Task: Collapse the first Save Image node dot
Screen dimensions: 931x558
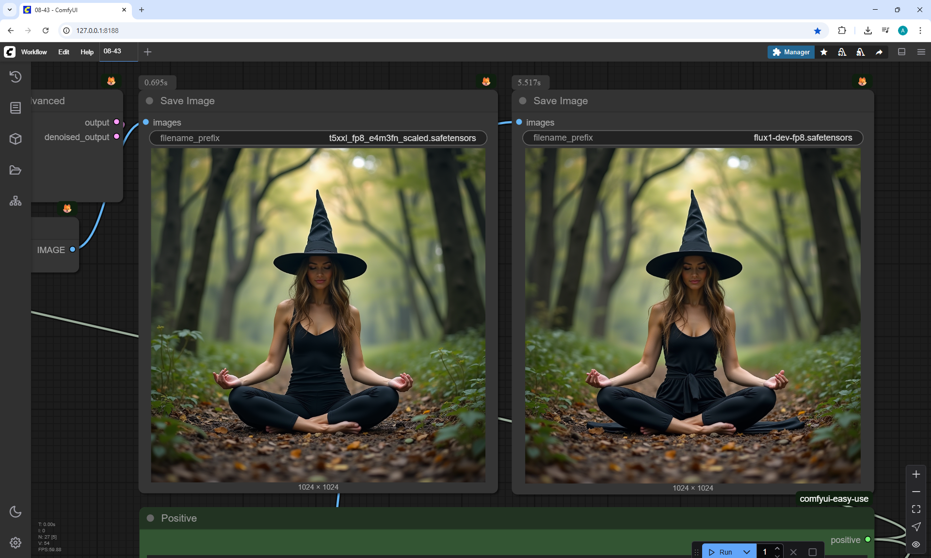Action: click(149, 101)
